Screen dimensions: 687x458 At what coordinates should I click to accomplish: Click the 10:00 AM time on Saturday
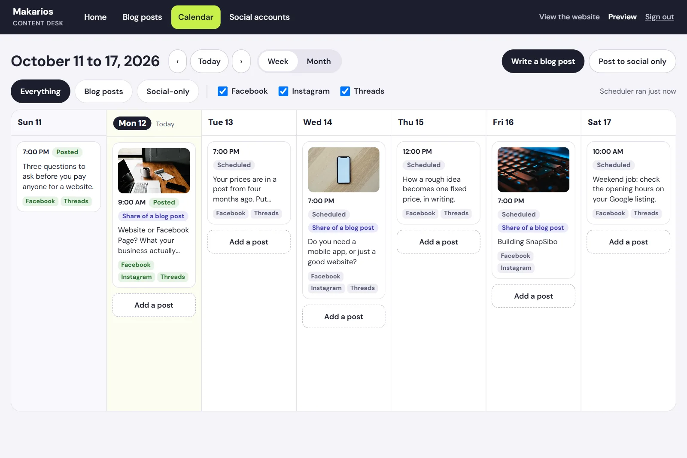coord(608,152)
